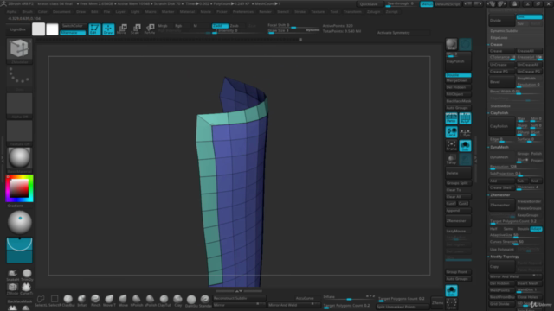Screen dimensions: 554x311
Task: Click Activate Symmetry button
Action: pyautogui.click(x=394, y=33)
